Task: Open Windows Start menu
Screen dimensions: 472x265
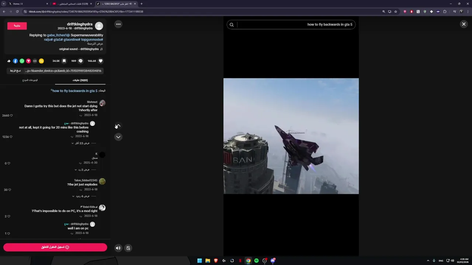Action: 199,261
